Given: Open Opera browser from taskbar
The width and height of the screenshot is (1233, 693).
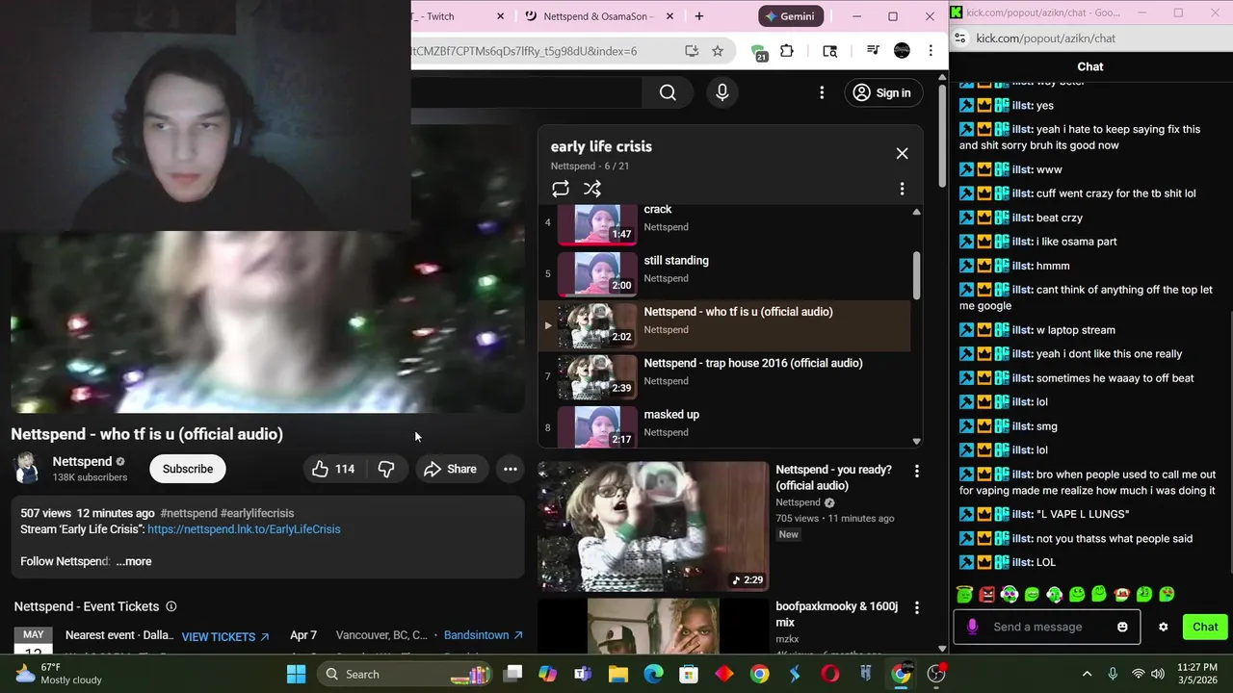Looking at the screenshot, I should pyautogui.click(x=829, y=674).
